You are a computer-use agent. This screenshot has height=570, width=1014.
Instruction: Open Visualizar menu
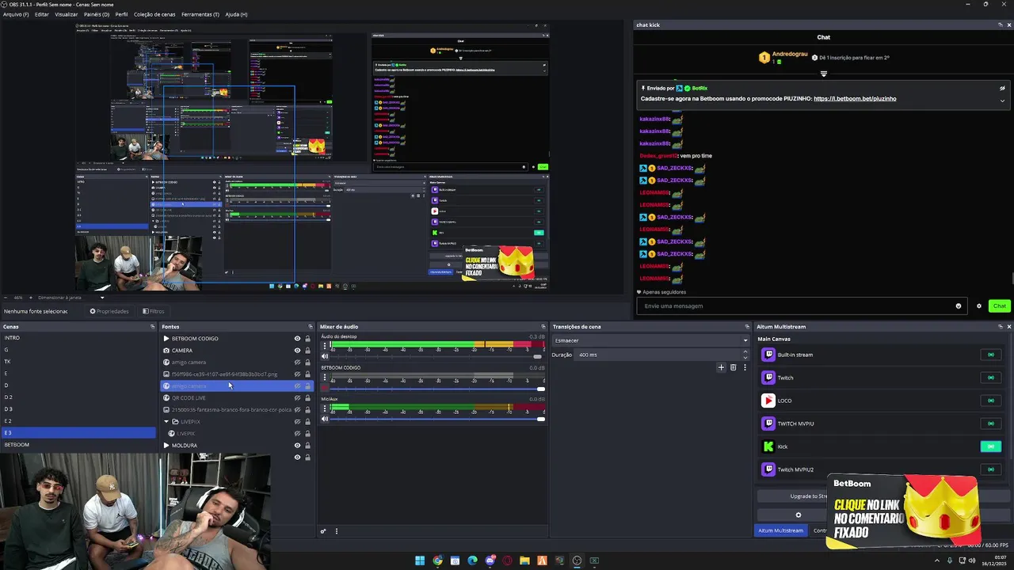67,14
